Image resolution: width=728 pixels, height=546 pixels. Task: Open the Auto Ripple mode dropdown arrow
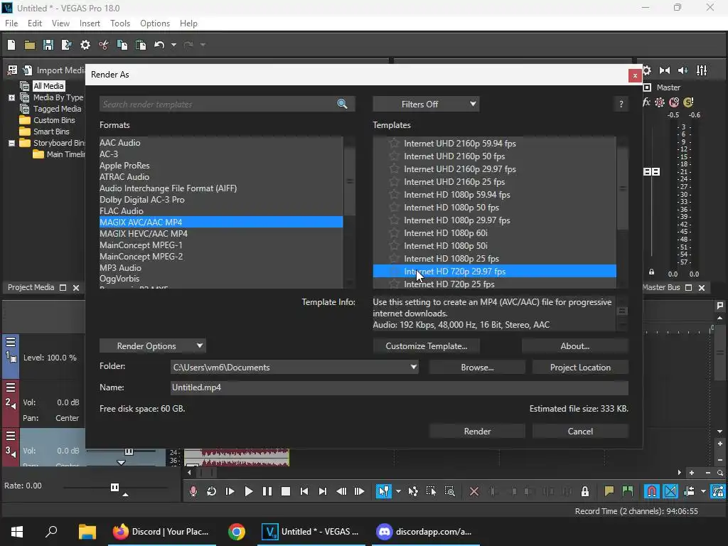pyautogui.click(x=703, y=491)
